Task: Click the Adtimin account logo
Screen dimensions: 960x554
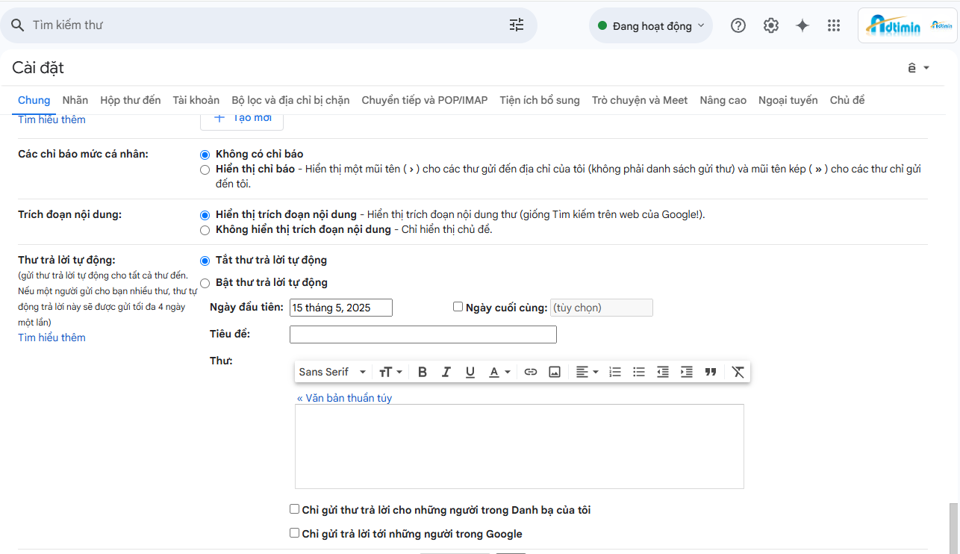Action: coord(908,25)
